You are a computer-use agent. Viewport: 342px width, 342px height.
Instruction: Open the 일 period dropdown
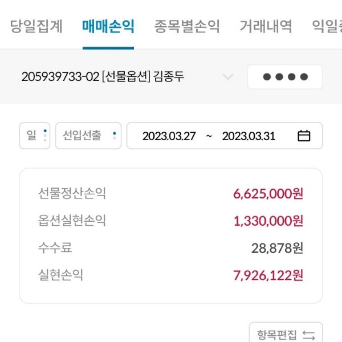(x=35, y=136)
